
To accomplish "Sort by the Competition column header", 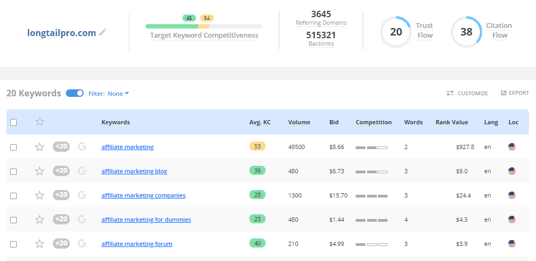I will pyautogui.click(x=374, y=122).
